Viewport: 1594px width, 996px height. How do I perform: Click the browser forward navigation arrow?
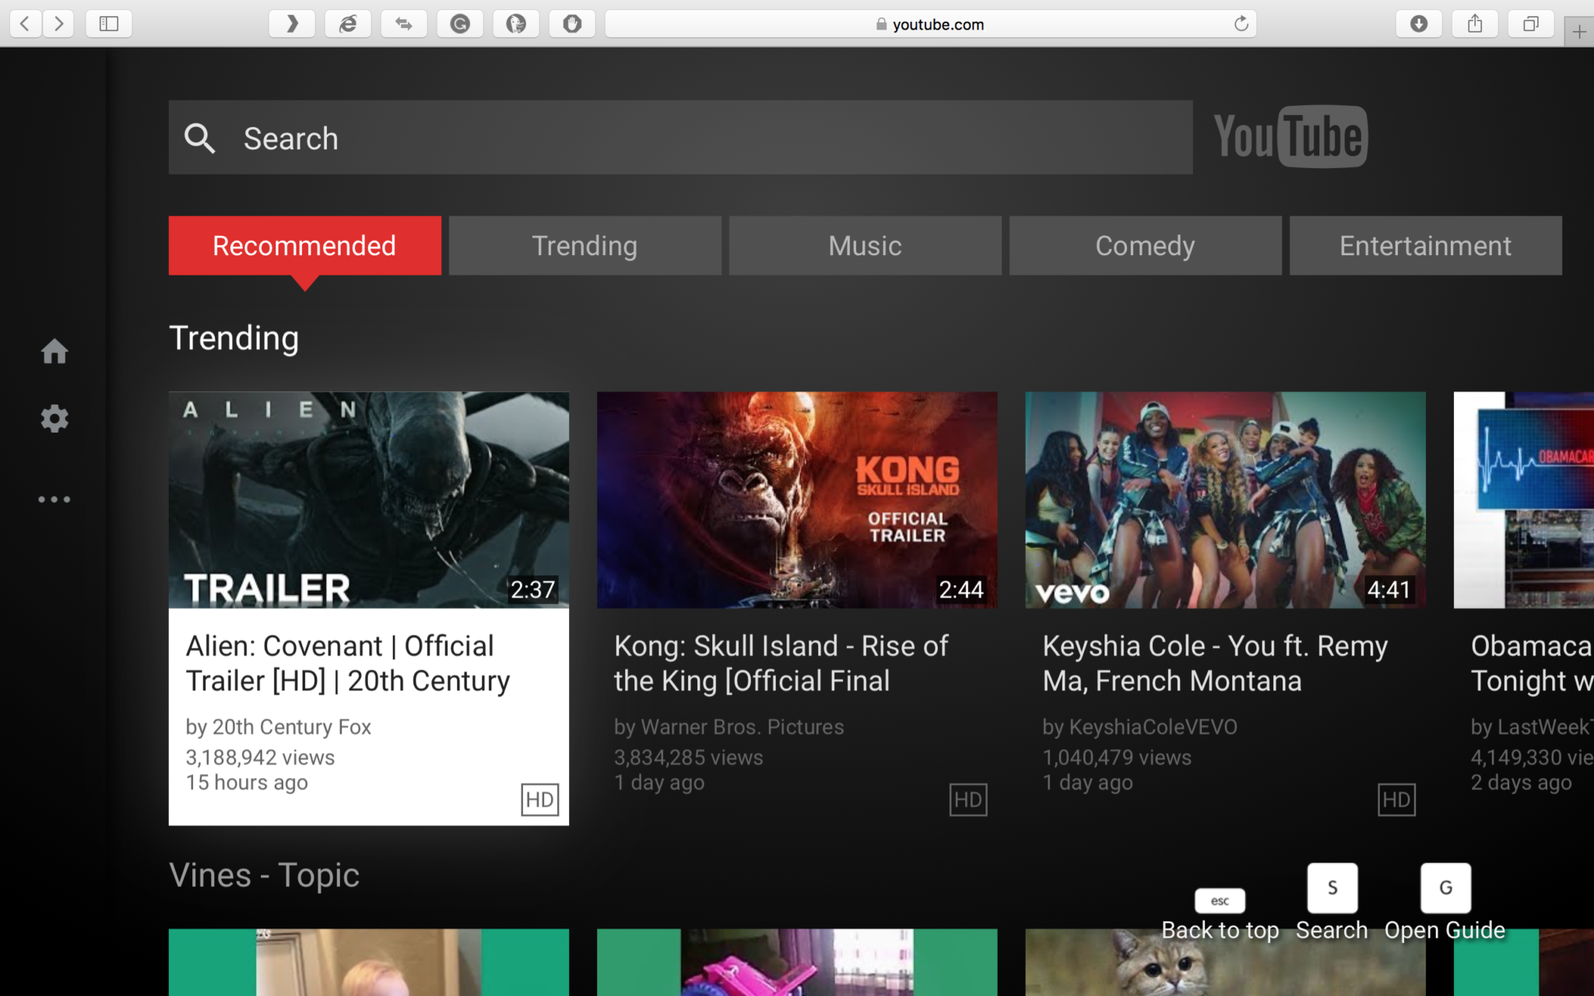(58, 23)
